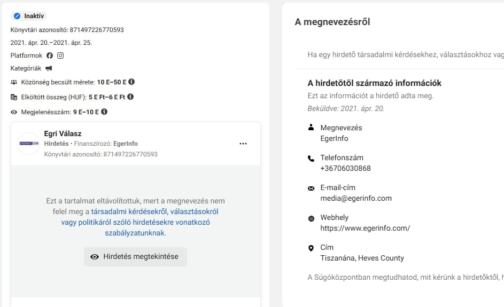Click the envelope icon beside E-mail-cím
The height and width of the screenshot is (307, 504).
(x=311, y=188)
